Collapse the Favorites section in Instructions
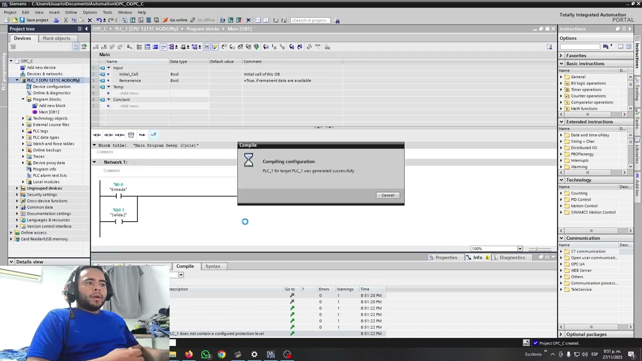The width and height of the screenshot is (642, 361). click(x=562, y=56)
